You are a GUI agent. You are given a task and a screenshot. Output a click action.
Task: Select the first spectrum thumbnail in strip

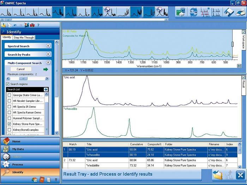[6, 12]
